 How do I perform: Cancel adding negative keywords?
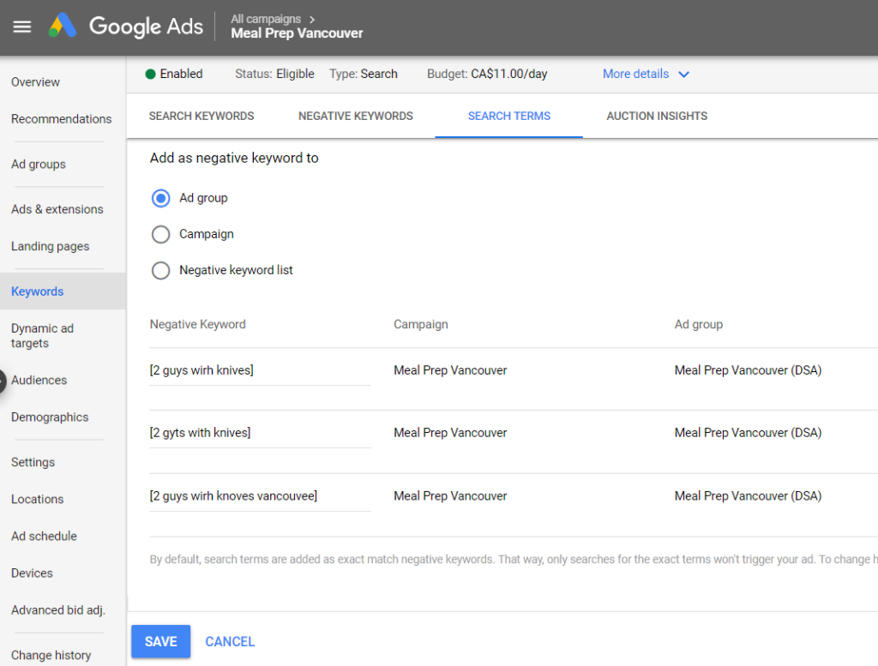[x=230, y=641]
